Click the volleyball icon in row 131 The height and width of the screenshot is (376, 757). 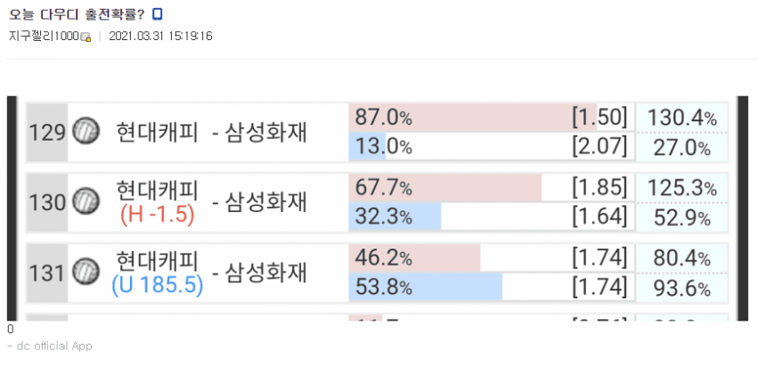[85, 270]
